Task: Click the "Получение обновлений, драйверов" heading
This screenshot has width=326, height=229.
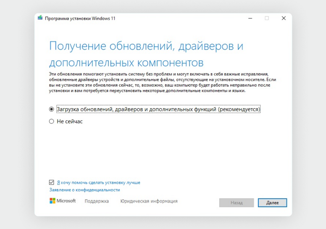Action: click(x=146, y=54)
